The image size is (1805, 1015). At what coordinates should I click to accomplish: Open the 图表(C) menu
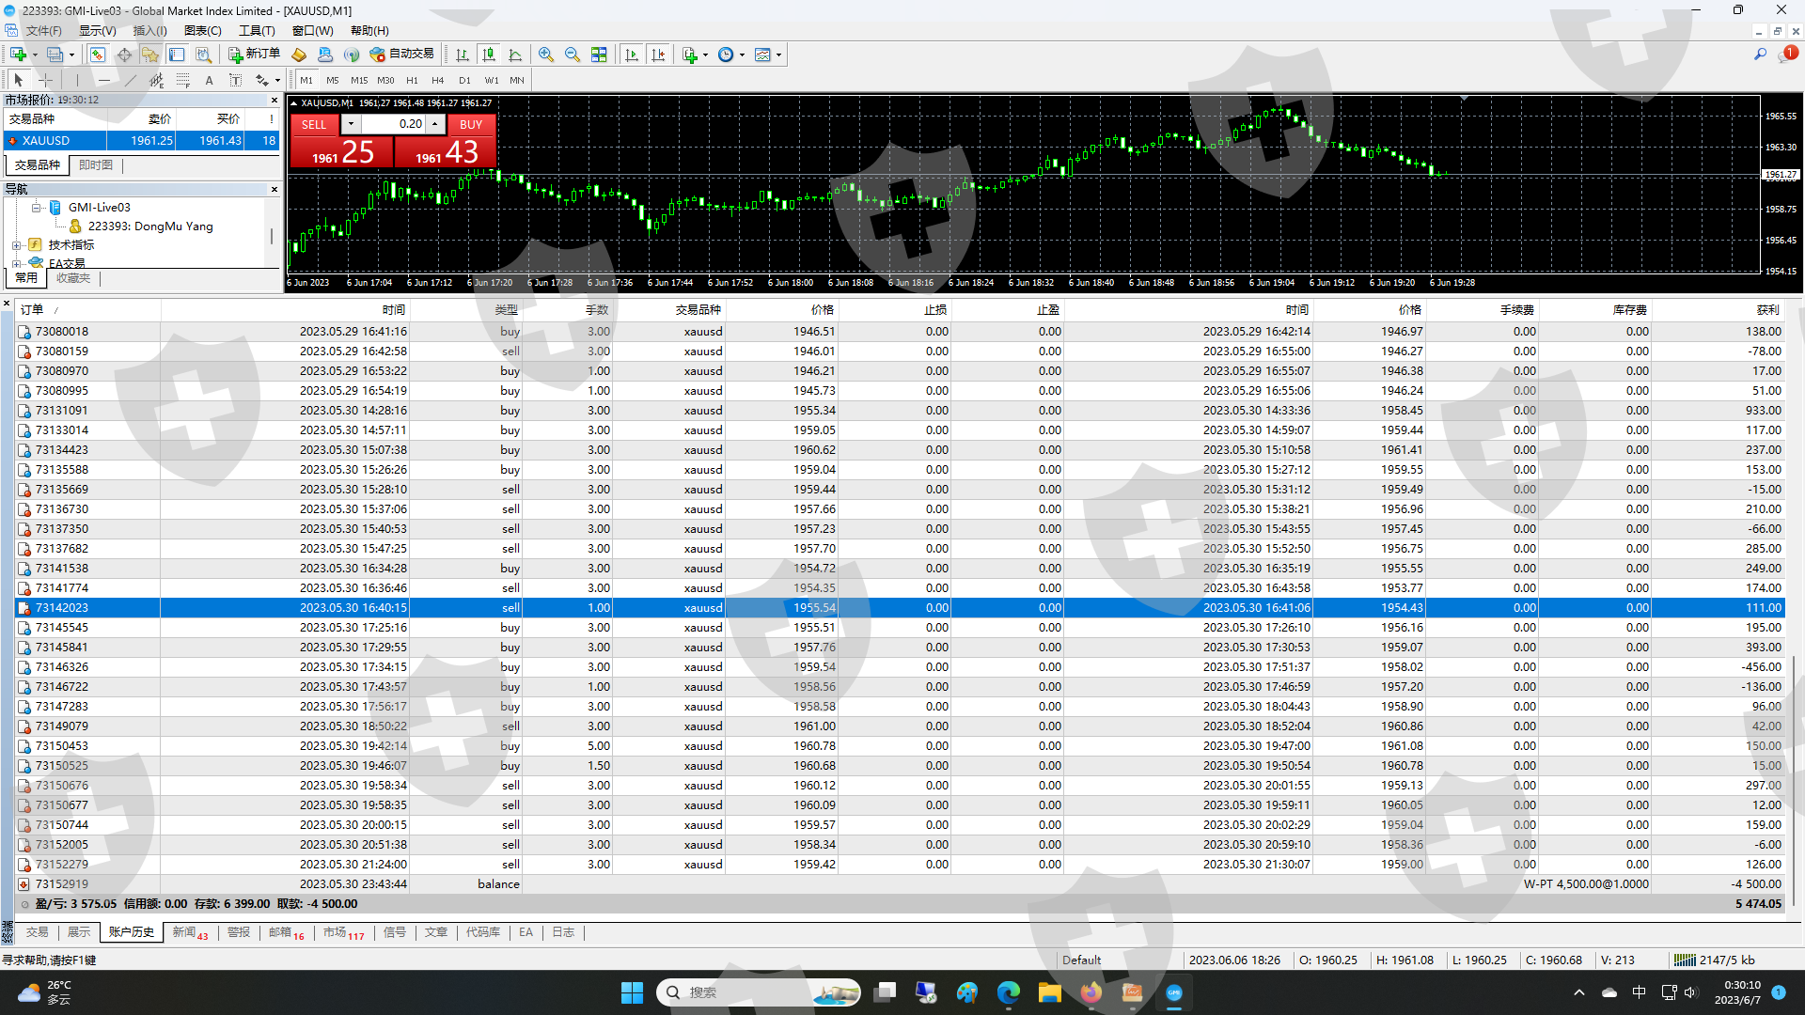coord(202,31)
